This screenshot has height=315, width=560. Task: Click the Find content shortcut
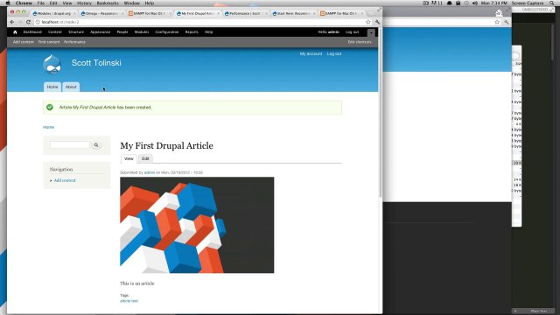pos(49,42)
